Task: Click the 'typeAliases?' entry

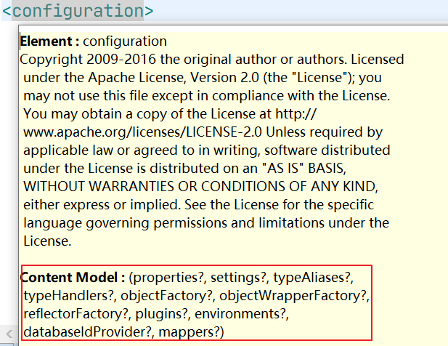Action: (x=314, y=277)
